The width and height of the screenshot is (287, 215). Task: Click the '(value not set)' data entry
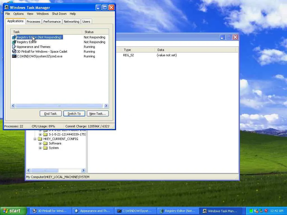click(167, 55)
